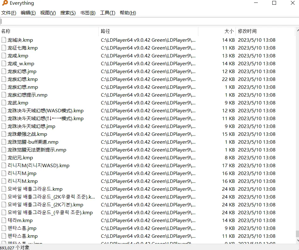
Task: Click file icon of 龙族幻想.nmp
Action: [4, 87]
